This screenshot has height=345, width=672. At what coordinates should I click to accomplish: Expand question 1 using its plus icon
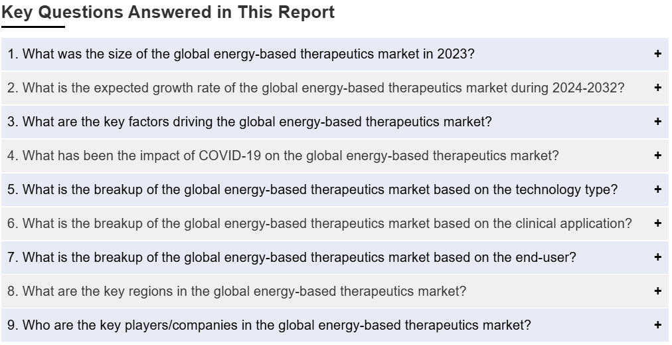click(658, 54)
